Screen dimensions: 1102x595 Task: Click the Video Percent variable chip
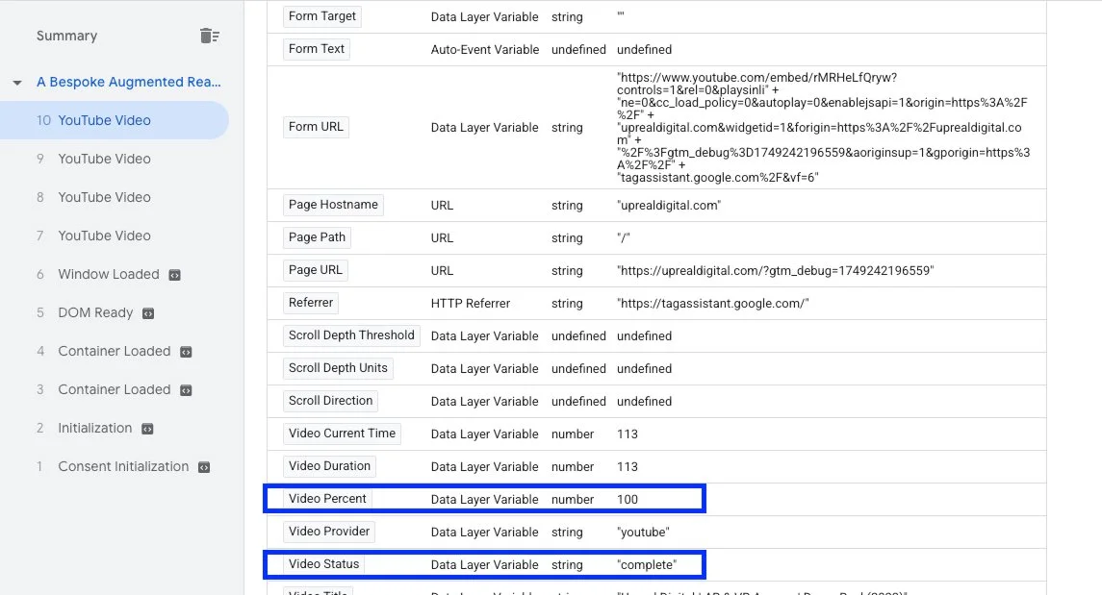tap(327, 499)
